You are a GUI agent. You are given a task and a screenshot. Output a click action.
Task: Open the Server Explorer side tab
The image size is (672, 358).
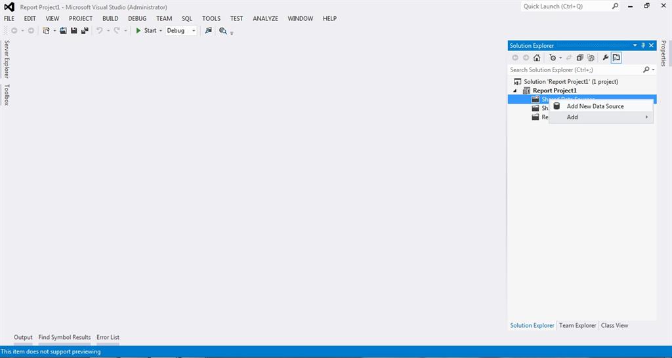click(x=7, y=59)
